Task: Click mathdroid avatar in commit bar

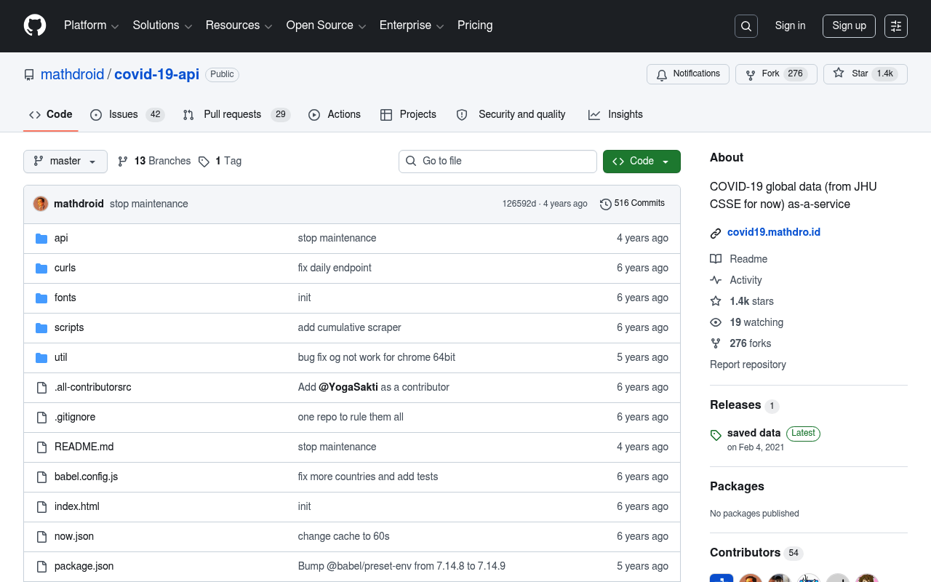Action: pyautogui.click(x=41, y=204)
